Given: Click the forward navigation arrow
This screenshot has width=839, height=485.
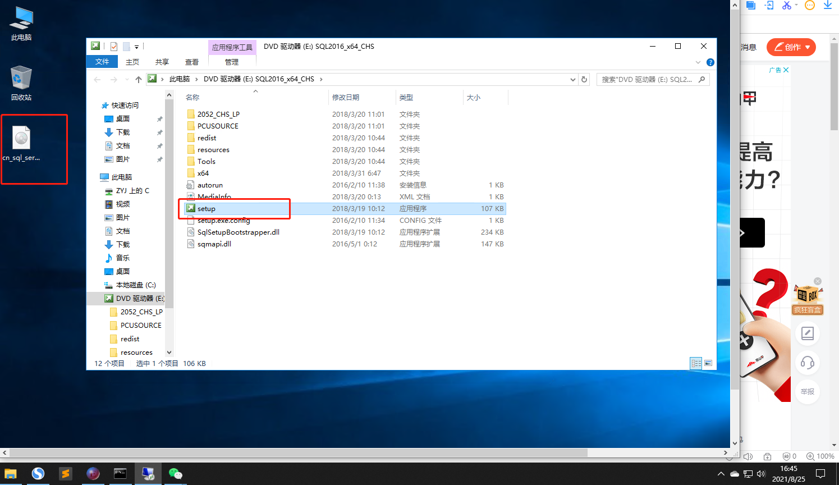Looking at the screenshot, I should point(114,80).
